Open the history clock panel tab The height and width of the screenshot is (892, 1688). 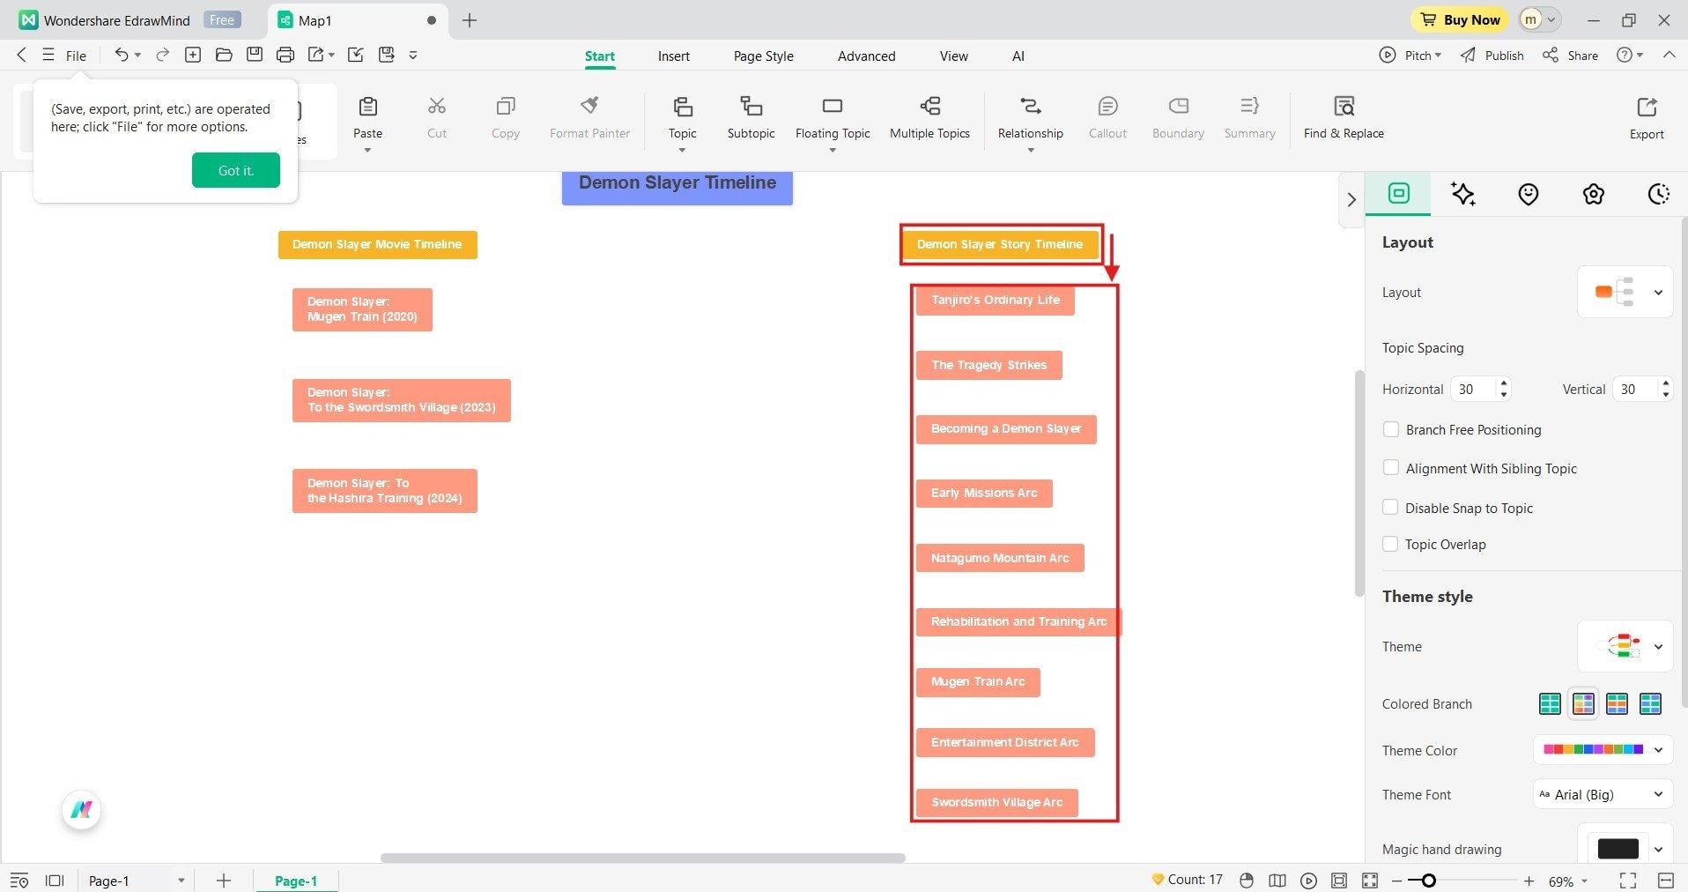click(1659, 194)
